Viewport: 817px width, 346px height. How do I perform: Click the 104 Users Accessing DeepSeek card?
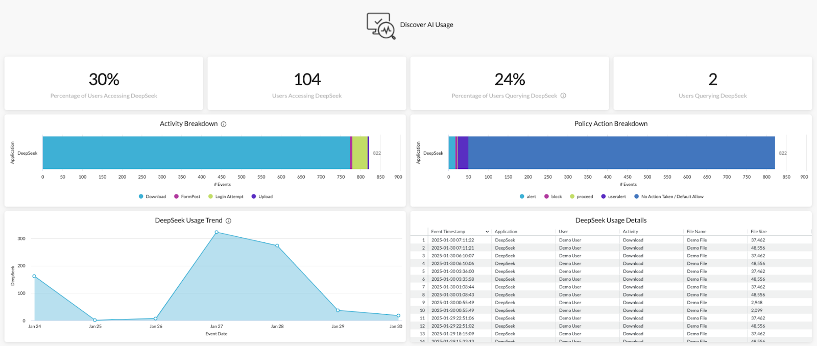307,83
